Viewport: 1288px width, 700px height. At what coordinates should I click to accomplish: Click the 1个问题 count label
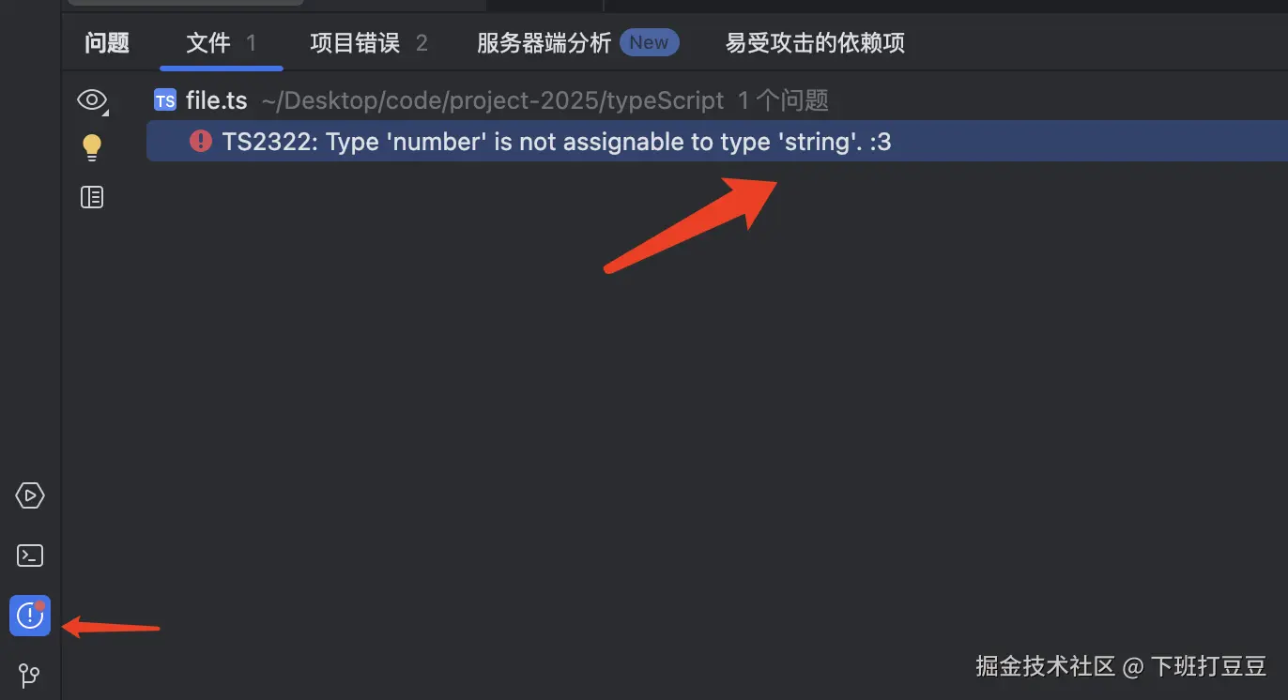pos(783,100)
